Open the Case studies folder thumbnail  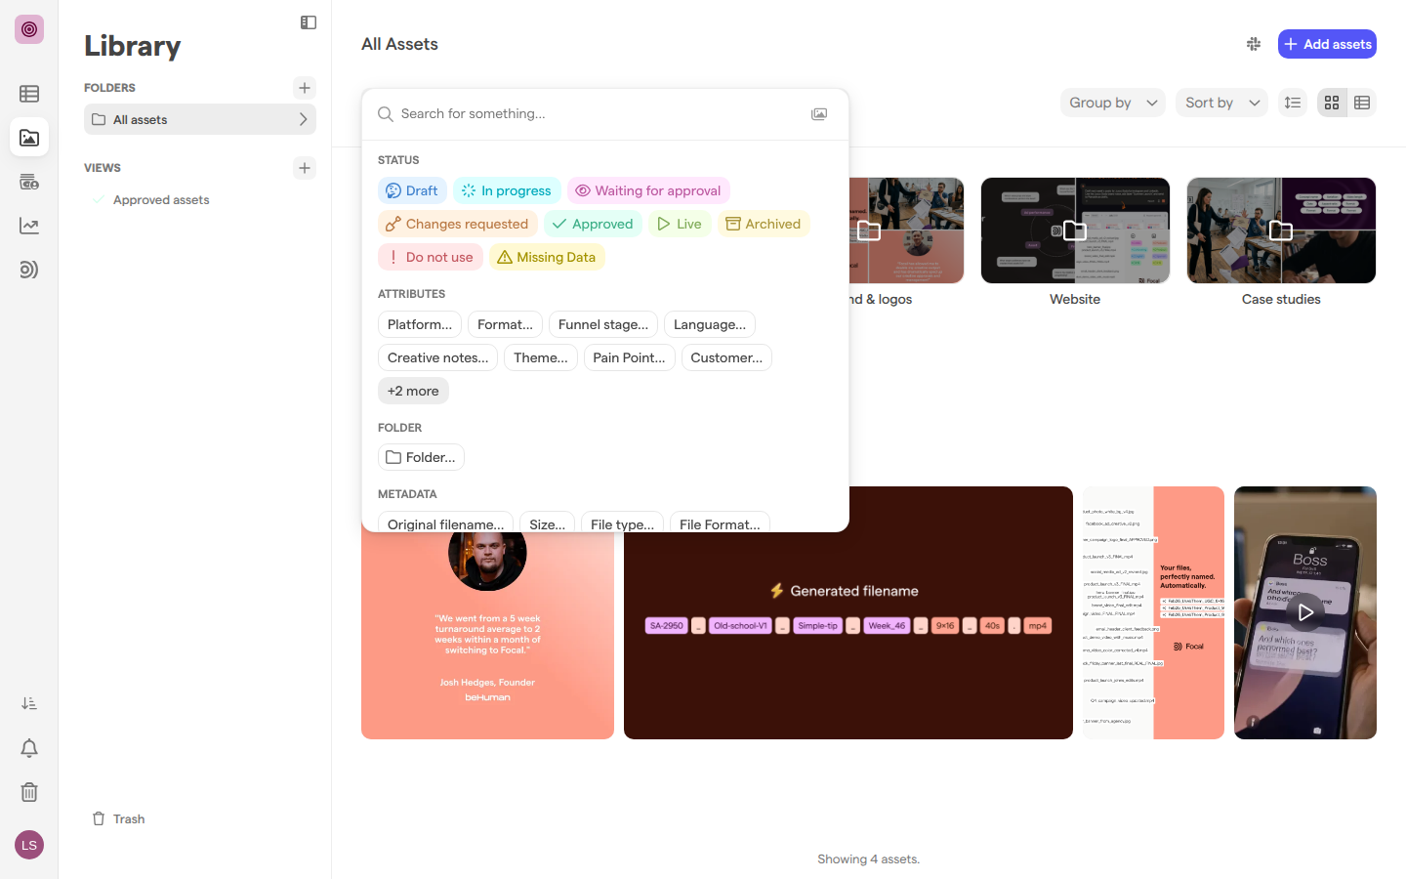(x=1281, y=230)
